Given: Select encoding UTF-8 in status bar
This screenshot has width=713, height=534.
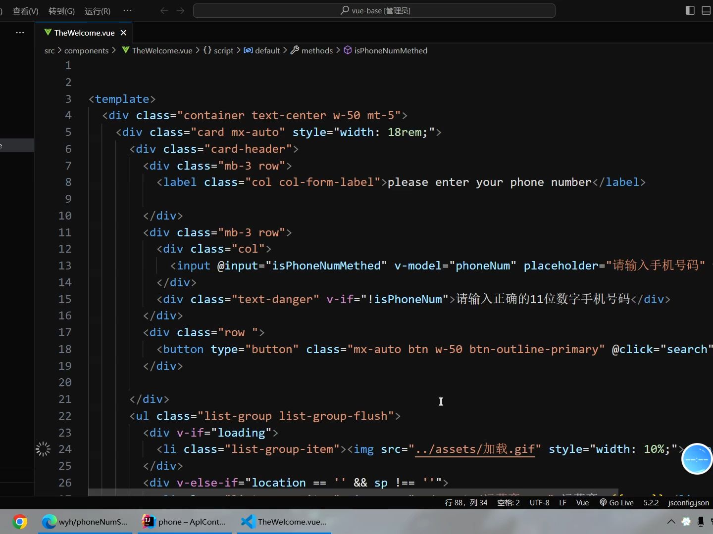Looking at the screenshot, I should (x=540, y=502).
